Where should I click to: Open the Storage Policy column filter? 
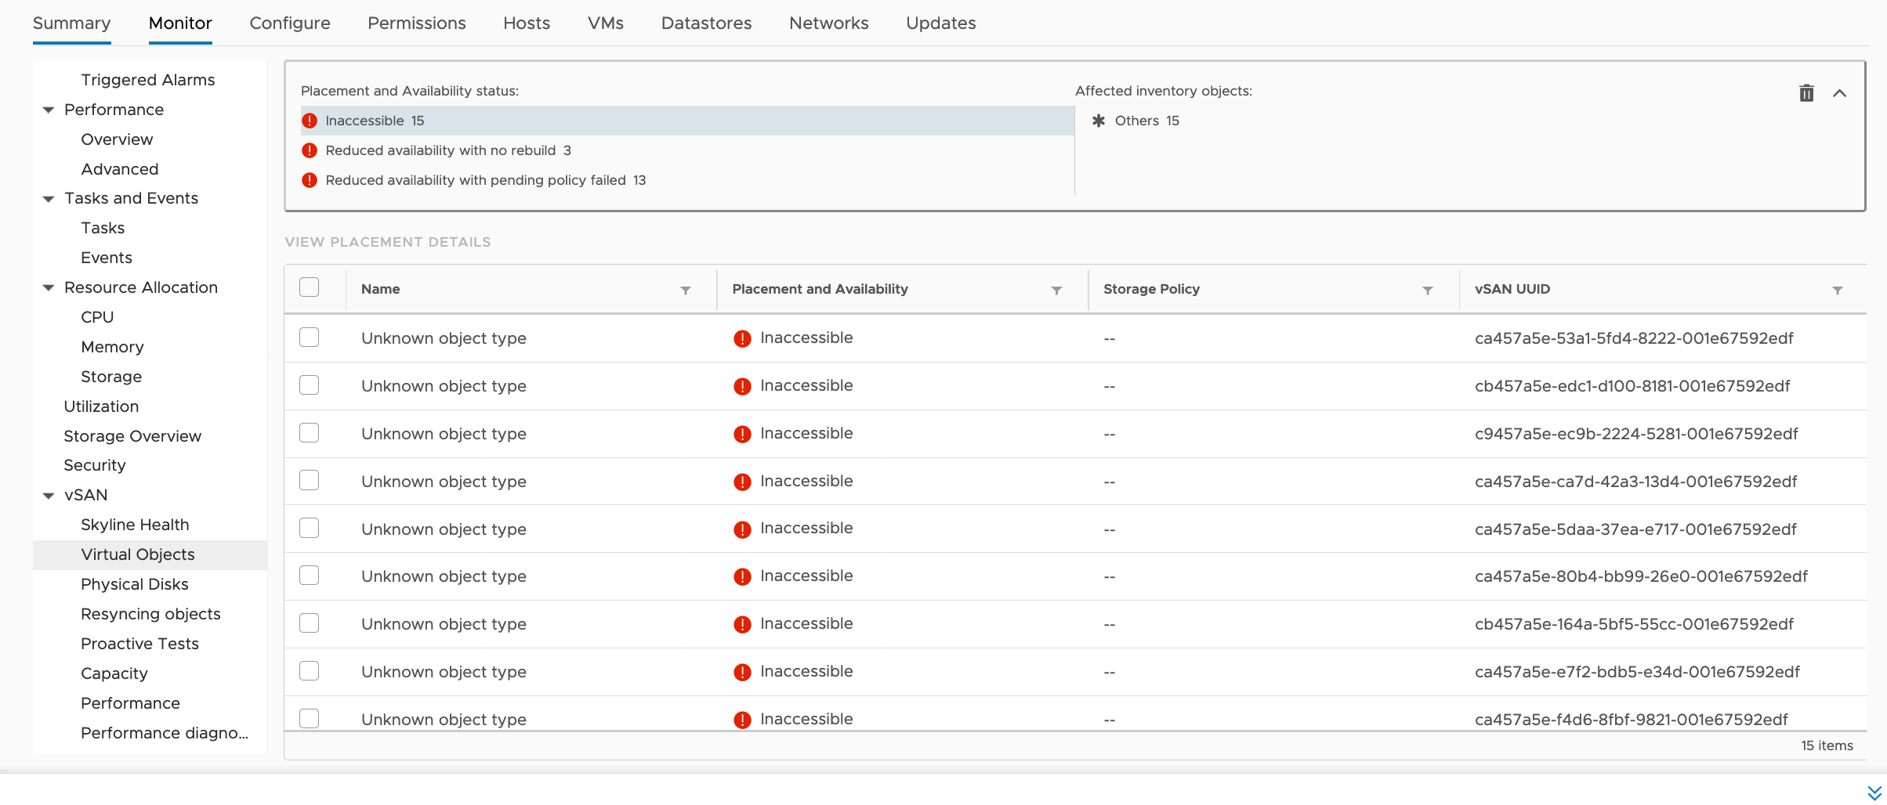click(x=1427, y=291)
